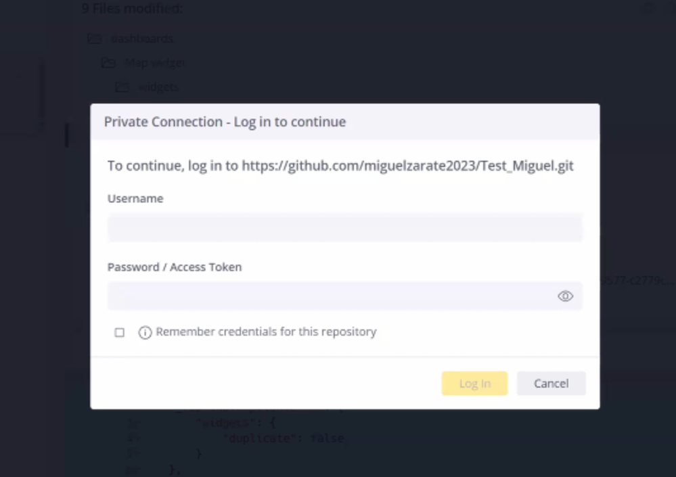
Task: Click the Username field label
Action: click(135, 199)
